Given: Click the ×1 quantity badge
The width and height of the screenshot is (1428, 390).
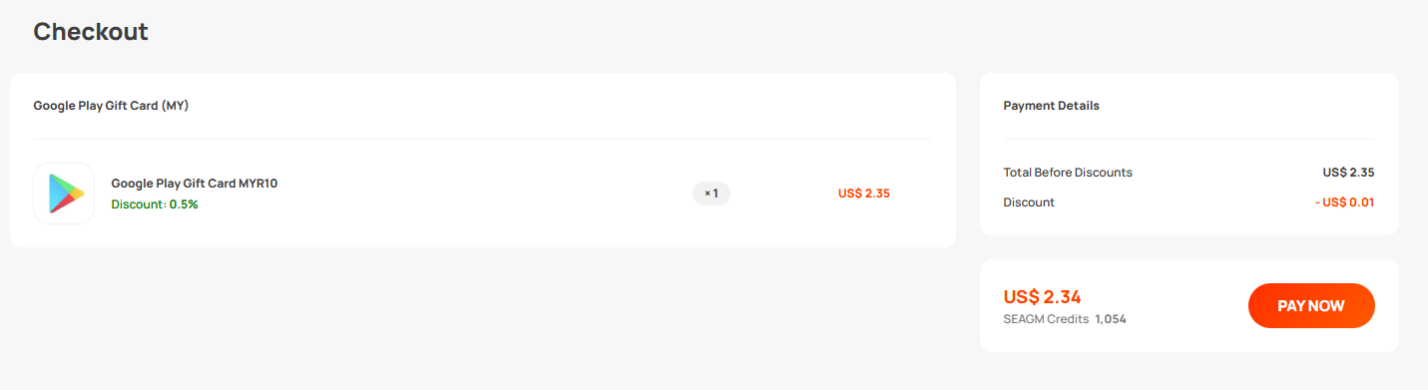Looking at the screenshot, I should click(712, 194).
